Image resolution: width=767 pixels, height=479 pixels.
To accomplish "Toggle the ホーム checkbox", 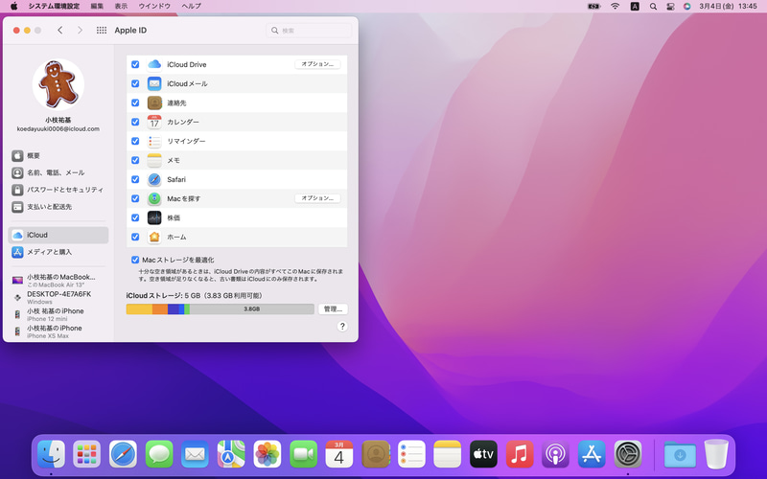I will pos(135,237).
